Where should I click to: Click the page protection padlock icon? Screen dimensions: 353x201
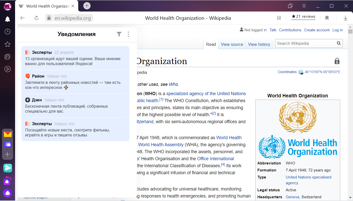(337, 61)
